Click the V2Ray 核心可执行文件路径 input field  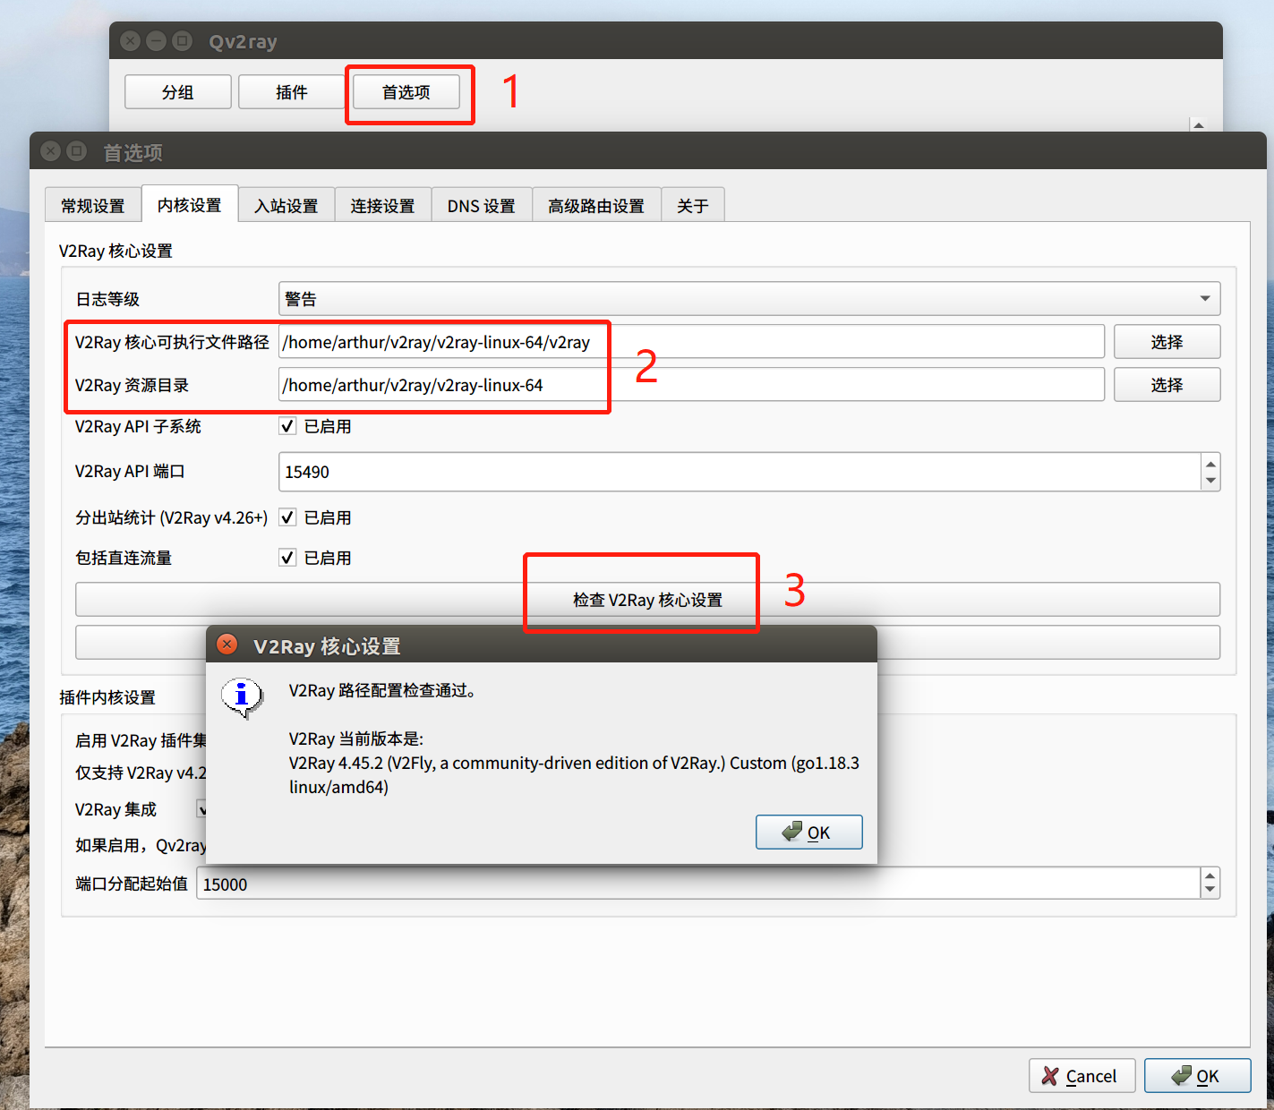click(691, 341)
